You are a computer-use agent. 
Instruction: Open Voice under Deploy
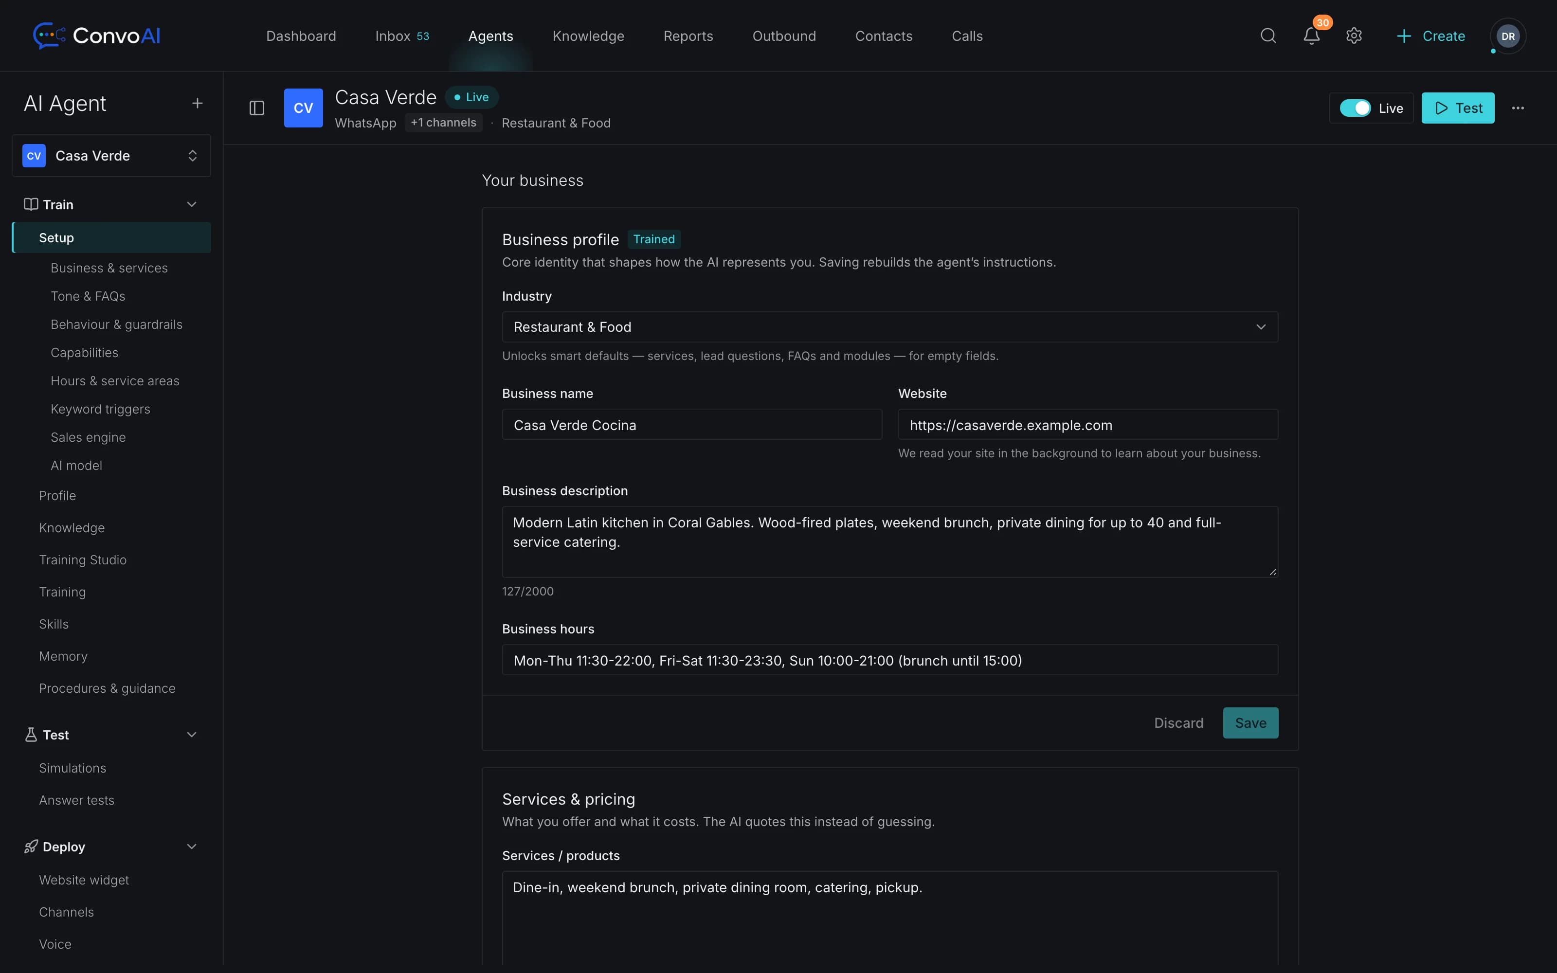click(55, 944)
